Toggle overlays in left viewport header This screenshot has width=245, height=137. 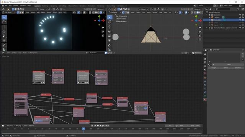point(84,13)
